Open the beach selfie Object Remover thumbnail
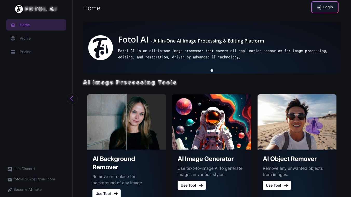Screen dimensions: 351x197 [297, 122]
